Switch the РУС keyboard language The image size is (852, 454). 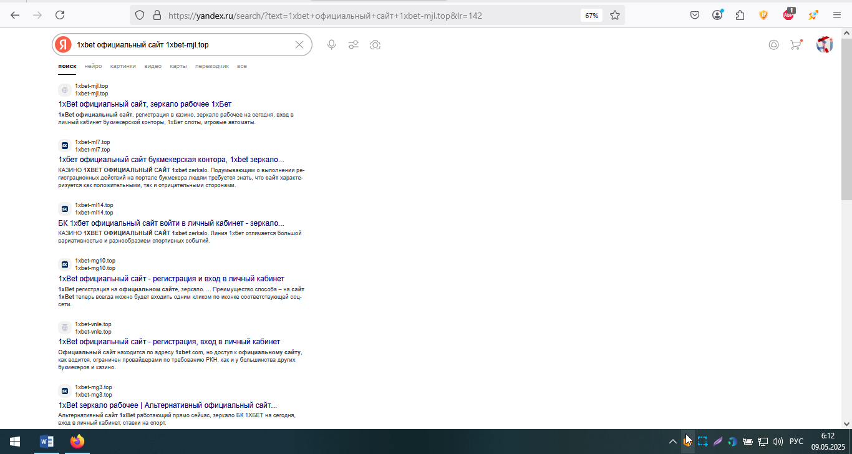[796, 442]
